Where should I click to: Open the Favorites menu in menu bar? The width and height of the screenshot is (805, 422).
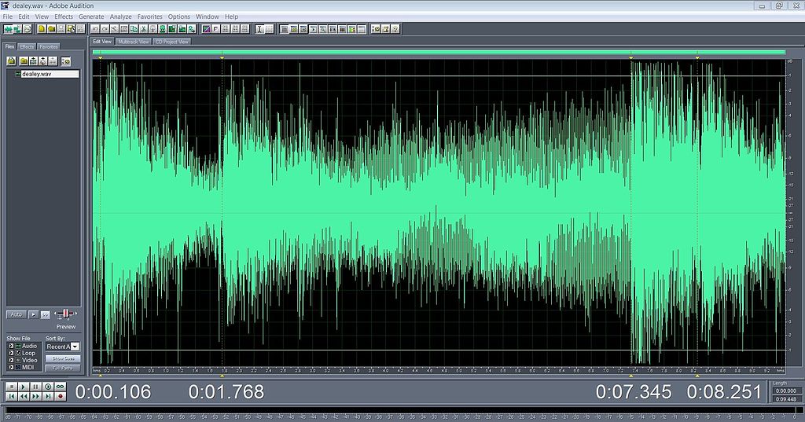click(x=149, y=17)
